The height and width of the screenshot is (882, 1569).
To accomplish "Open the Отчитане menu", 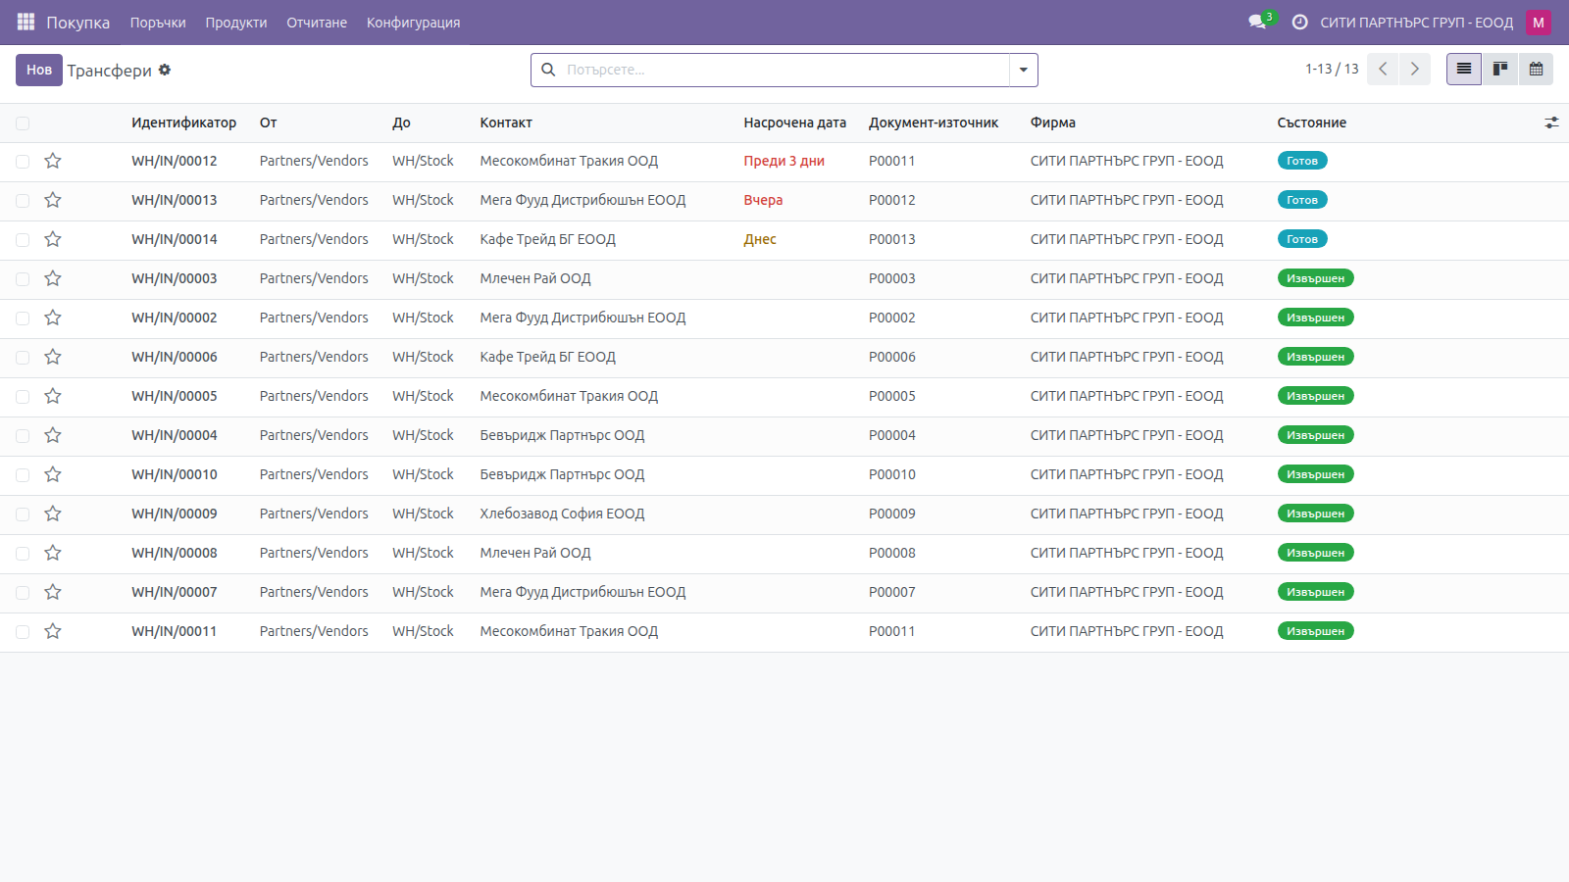I will coord(317,22).
